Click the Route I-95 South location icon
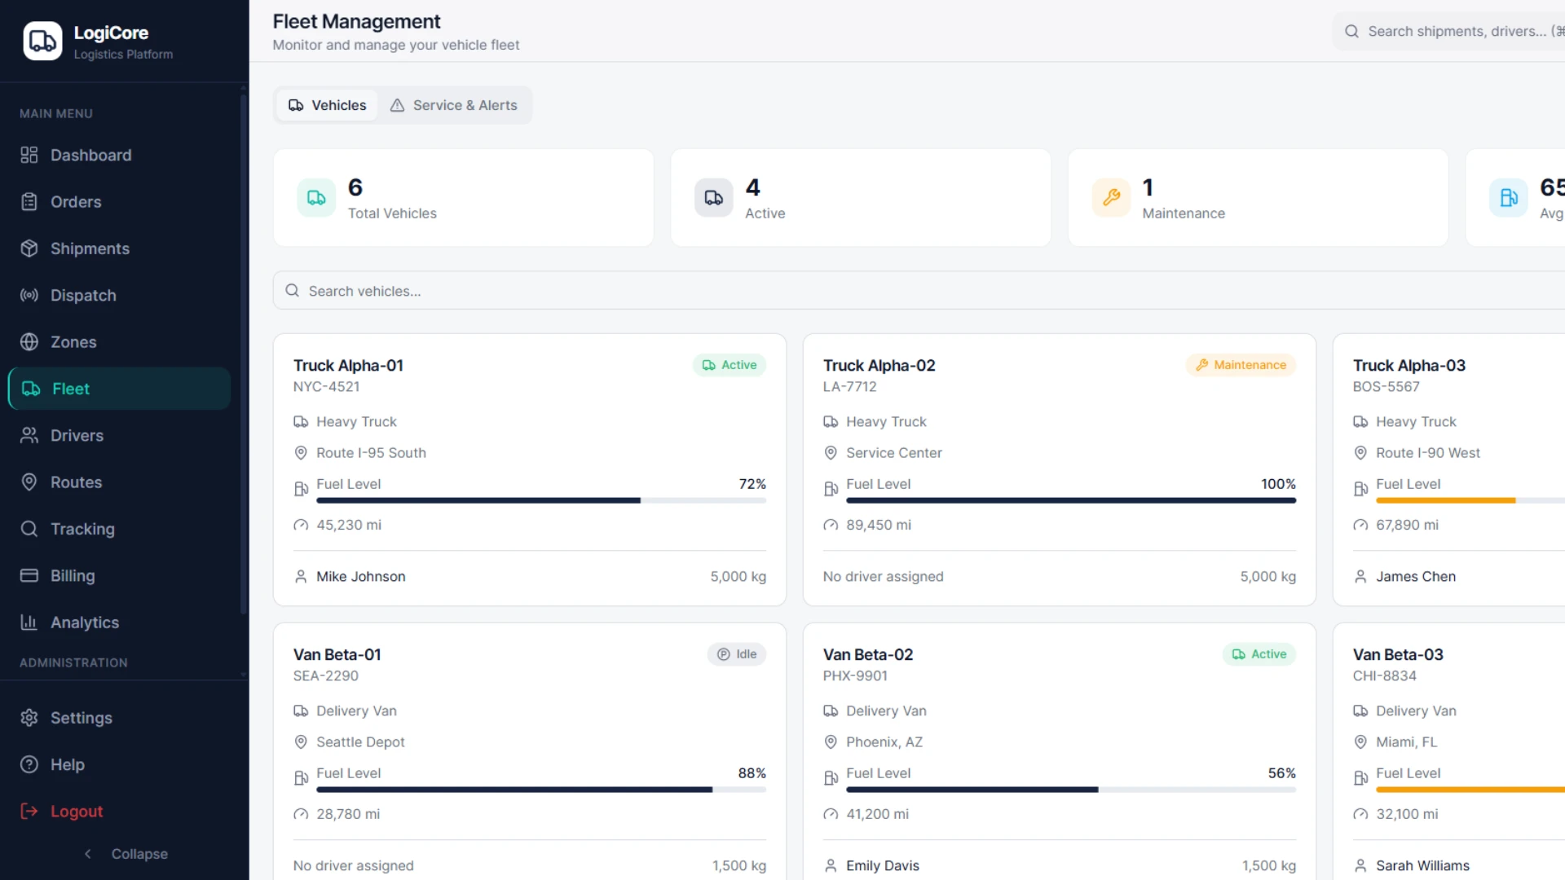 coord(301,453)
